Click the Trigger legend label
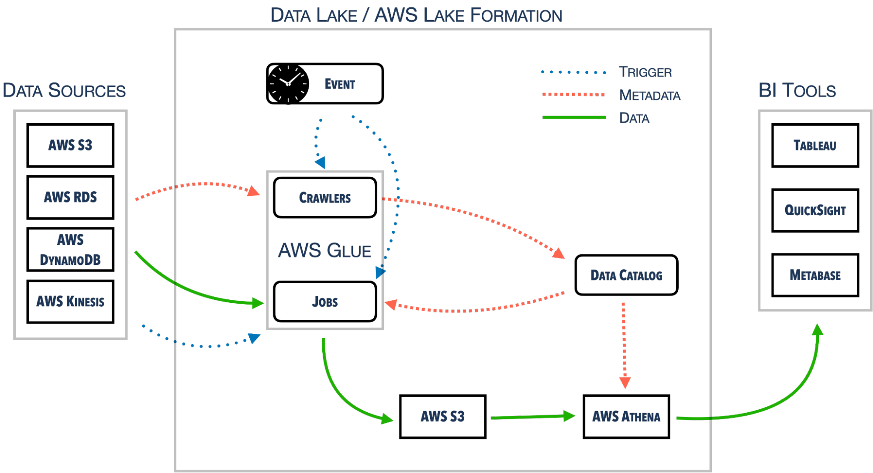This screenshot has height=473, width=873. pos(645,72)
